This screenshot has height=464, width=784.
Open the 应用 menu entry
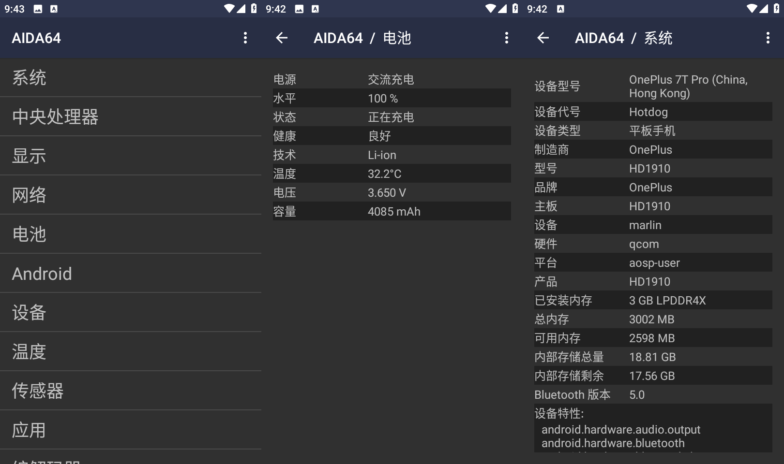[x=131, y=430]
